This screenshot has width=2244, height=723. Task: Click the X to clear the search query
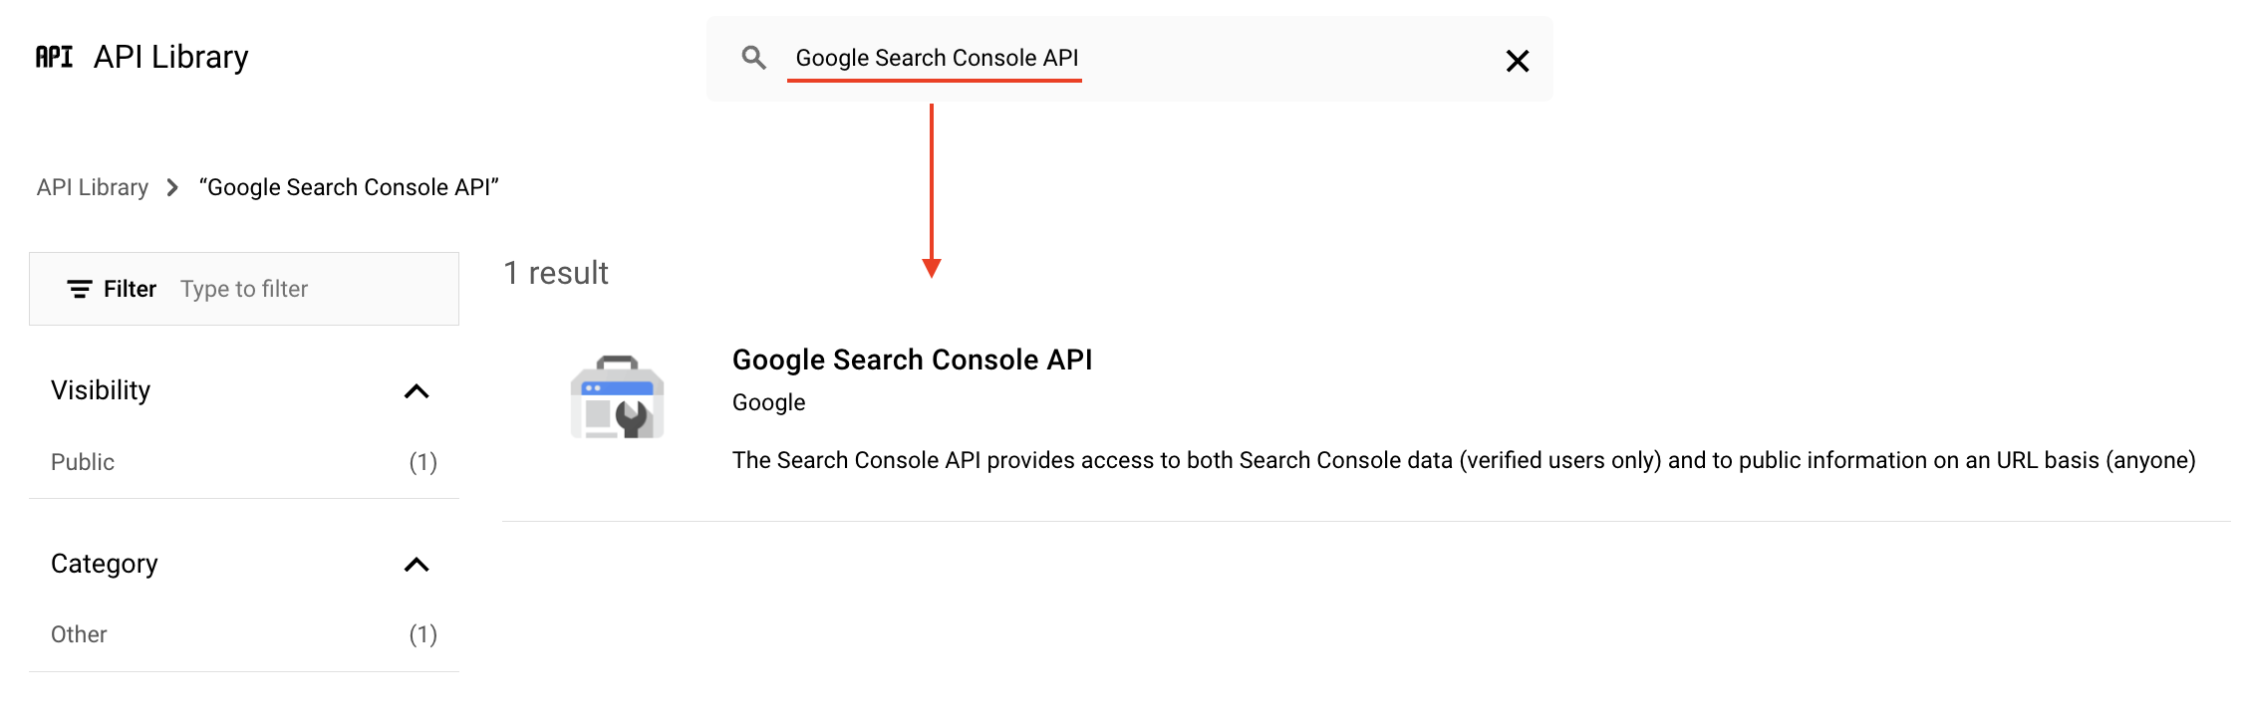pyautogui.click(x=1518, y=61)
